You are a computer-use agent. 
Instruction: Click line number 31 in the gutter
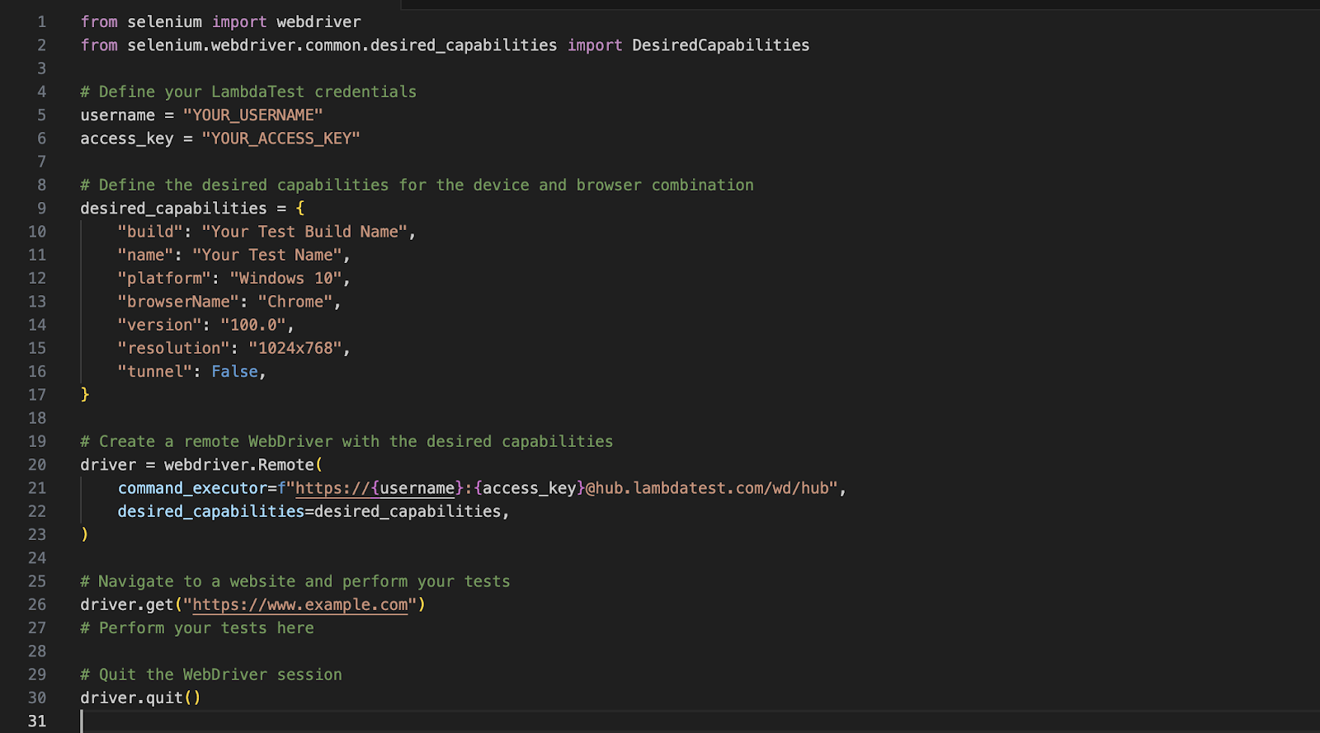pyautogui.click(x=37, y=721)
